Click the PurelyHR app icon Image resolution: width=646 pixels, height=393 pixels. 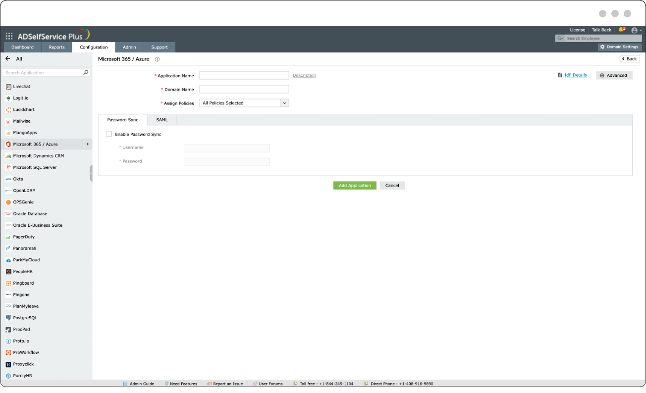click(8, 376)
